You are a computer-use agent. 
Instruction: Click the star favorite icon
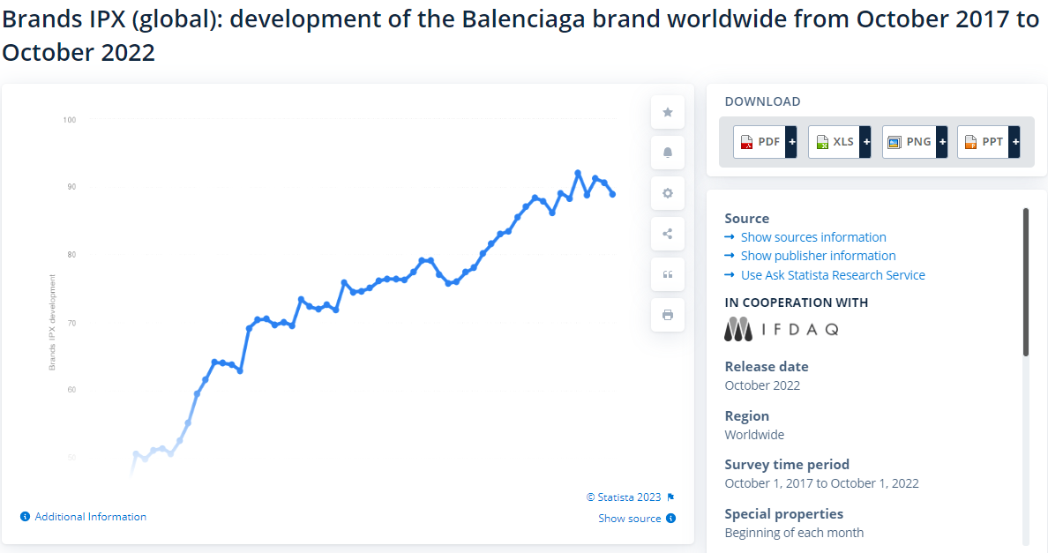(667, 112)
